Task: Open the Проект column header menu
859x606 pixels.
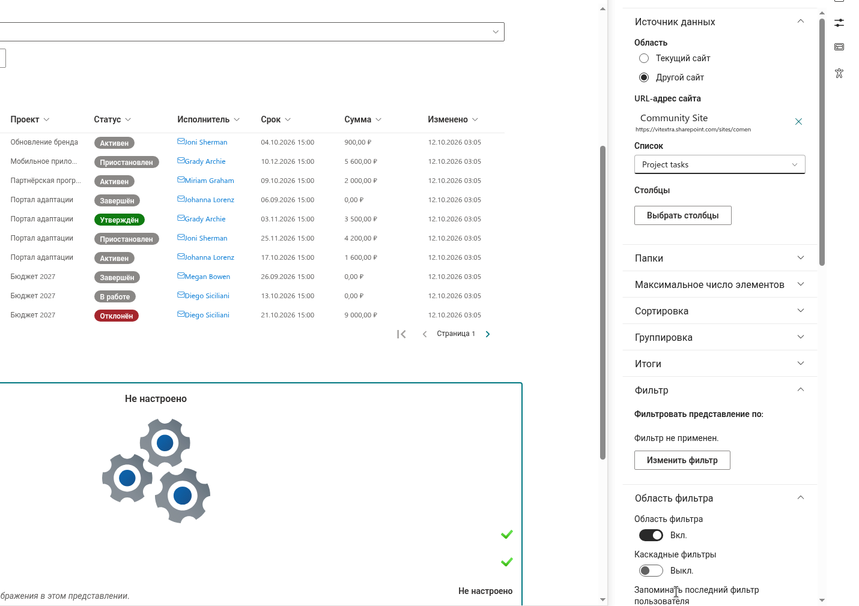Action: click(x=30, y=119)
